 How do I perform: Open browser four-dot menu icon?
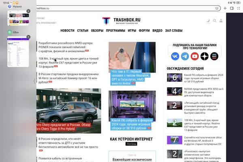tap(239, 8)
